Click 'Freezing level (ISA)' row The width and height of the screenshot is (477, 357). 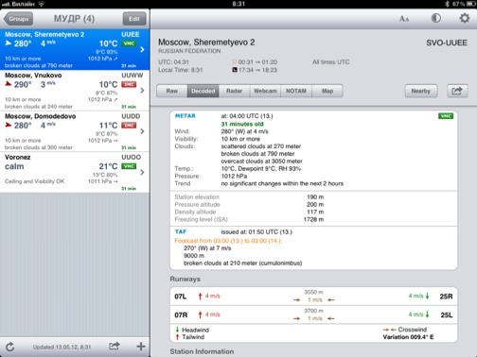[x=249, y=219]
